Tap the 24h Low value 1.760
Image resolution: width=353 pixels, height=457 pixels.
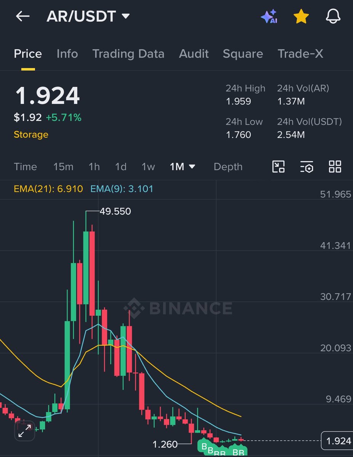(238, 134)
